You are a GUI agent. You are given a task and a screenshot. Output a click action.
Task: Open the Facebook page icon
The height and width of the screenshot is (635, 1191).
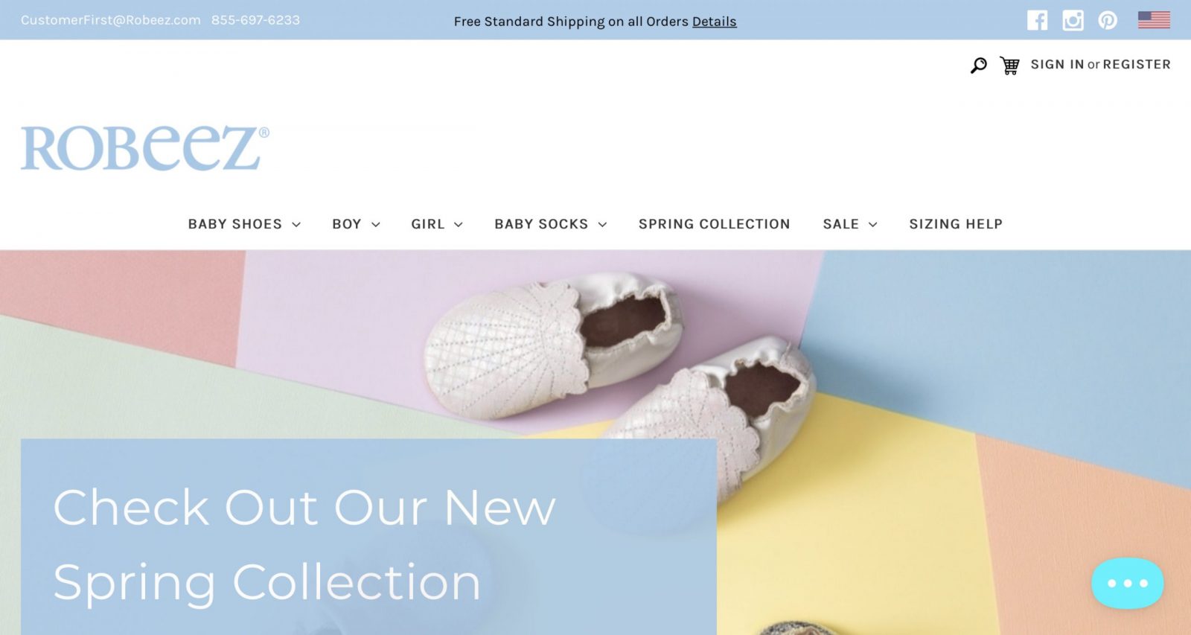1038,20
